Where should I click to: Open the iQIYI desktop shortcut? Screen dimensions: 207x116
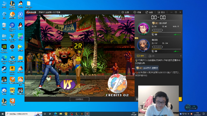[x=20, y=37]
